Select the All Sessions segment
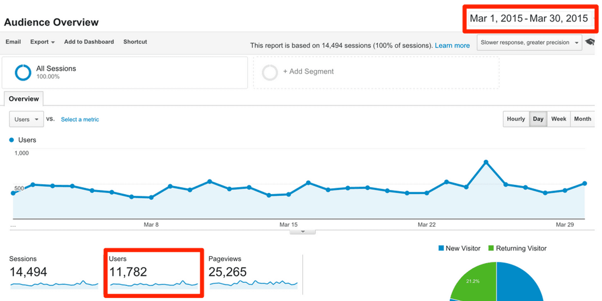The height and width of the screenshot is (301, 602). (125, 72)
